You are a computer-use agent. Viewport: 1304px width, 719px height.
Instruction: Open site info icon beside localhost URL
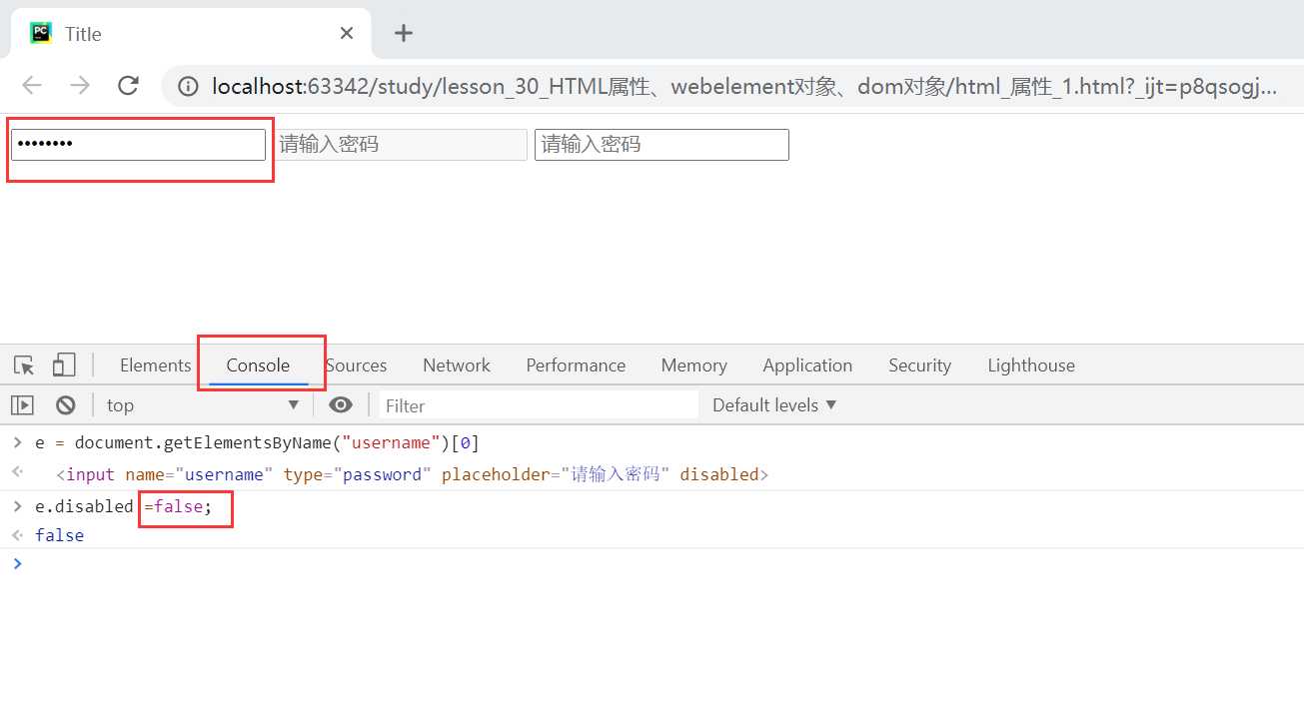[x=187, y=87]
